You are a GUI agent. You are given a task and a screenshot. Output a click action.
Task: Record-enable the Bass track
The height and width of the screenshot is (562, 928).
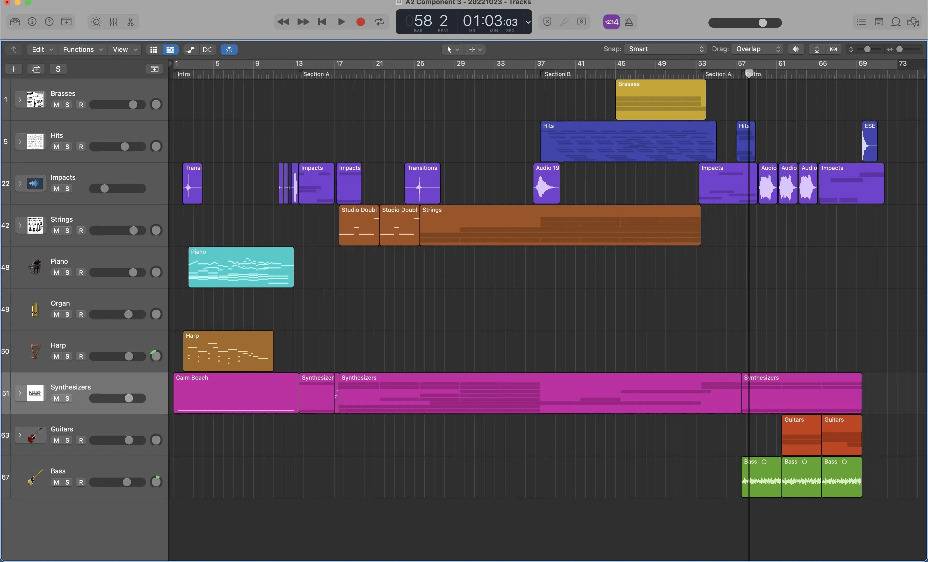(x=81, y=482)
